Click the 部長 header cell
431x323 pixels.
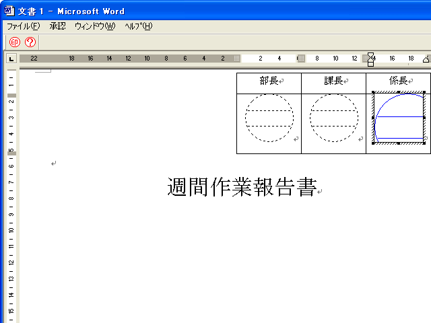269,81
